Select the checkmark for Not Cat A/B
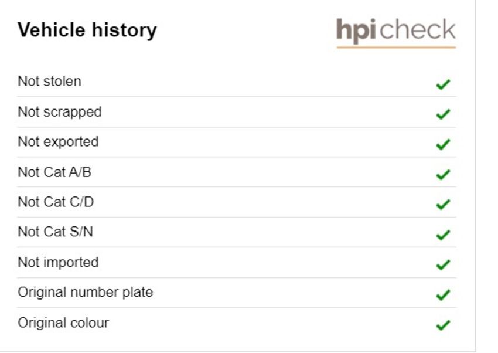 click(443, 174)
